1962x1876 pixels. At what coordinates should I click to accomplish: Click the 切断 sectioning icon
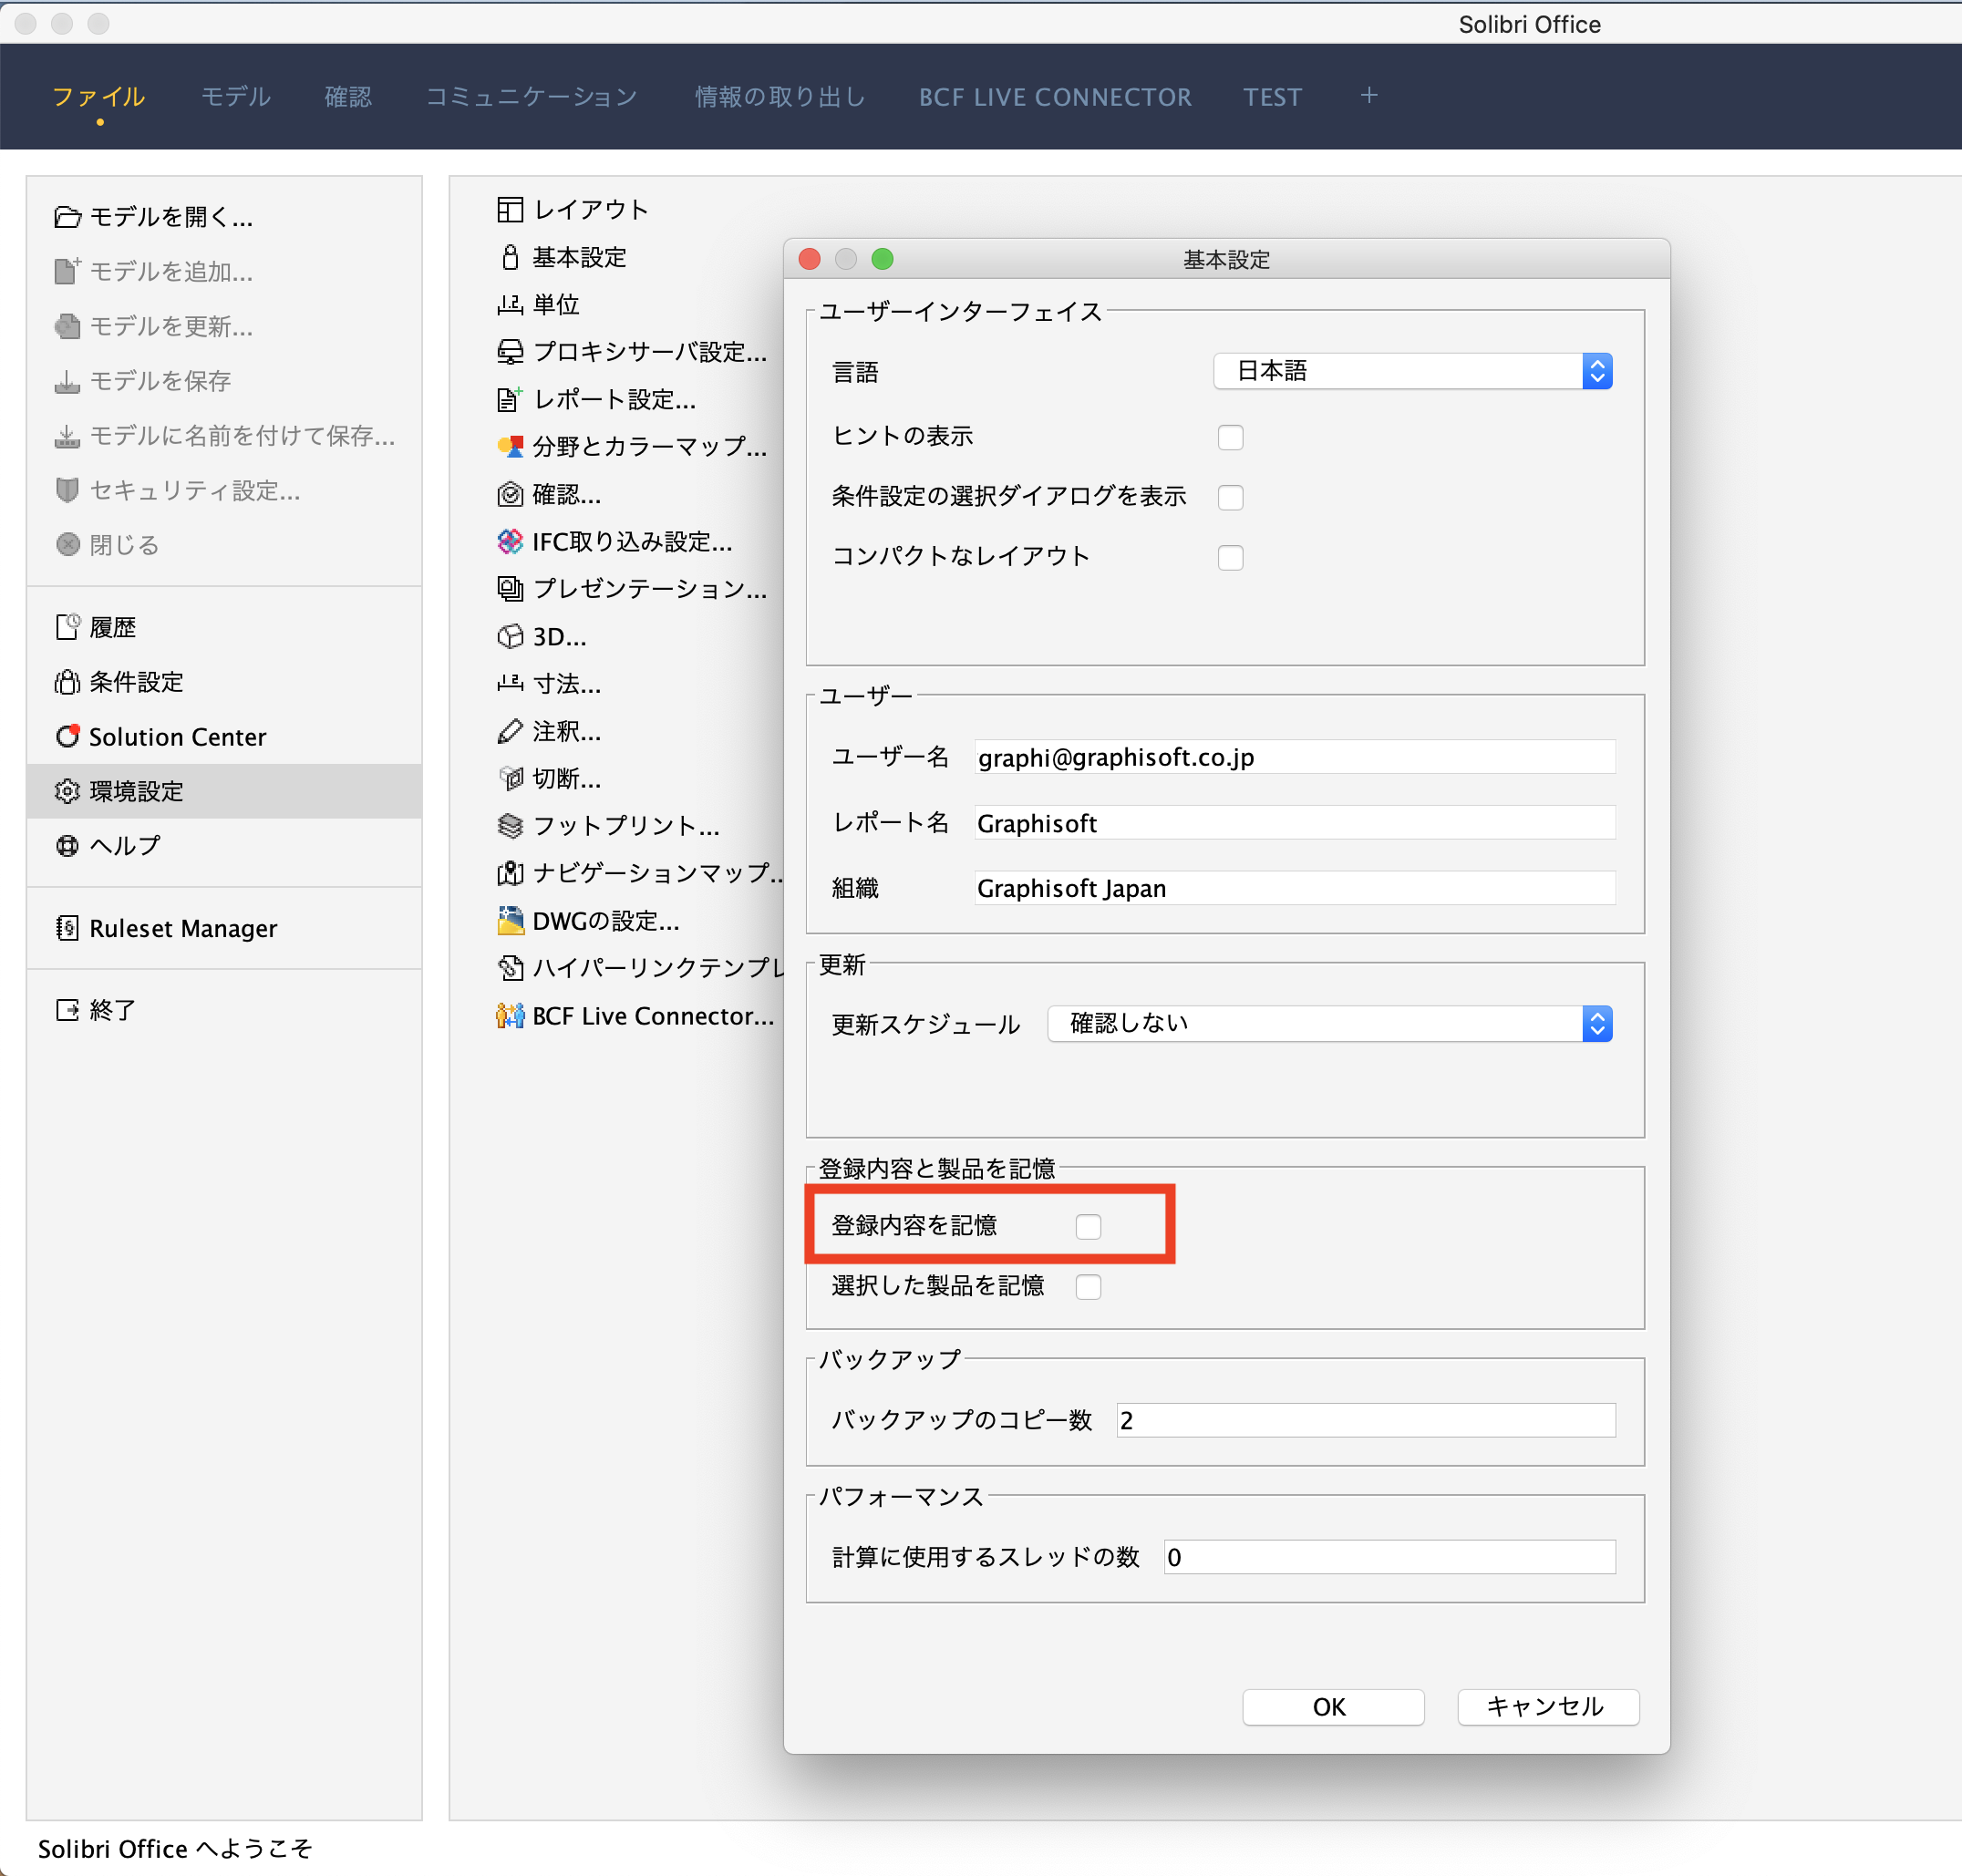pos(510,778)
